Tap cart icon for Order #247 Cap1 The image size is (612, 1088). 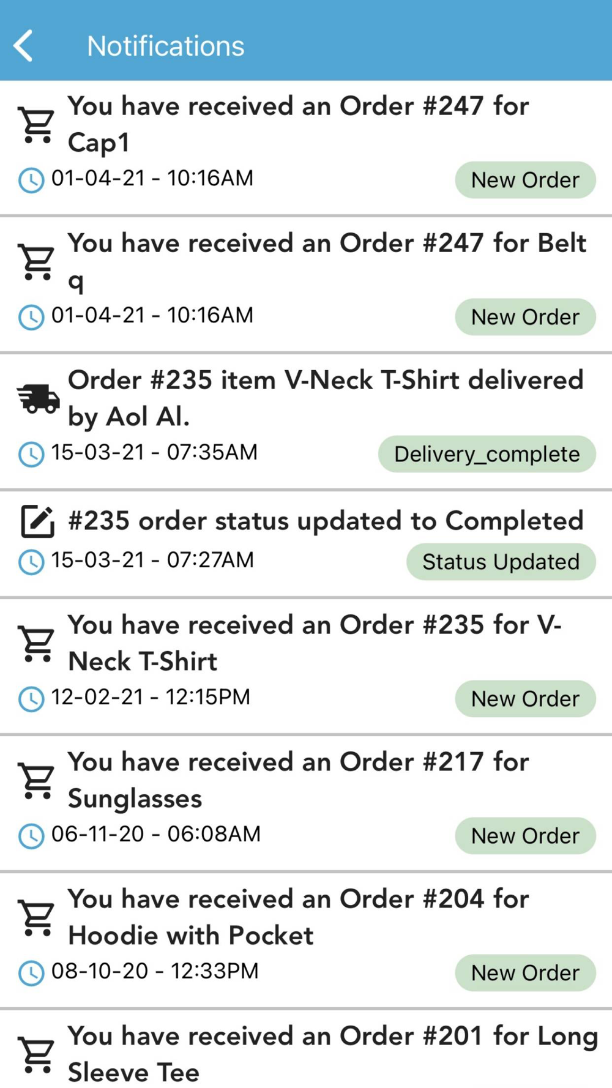tap(37, 125)
